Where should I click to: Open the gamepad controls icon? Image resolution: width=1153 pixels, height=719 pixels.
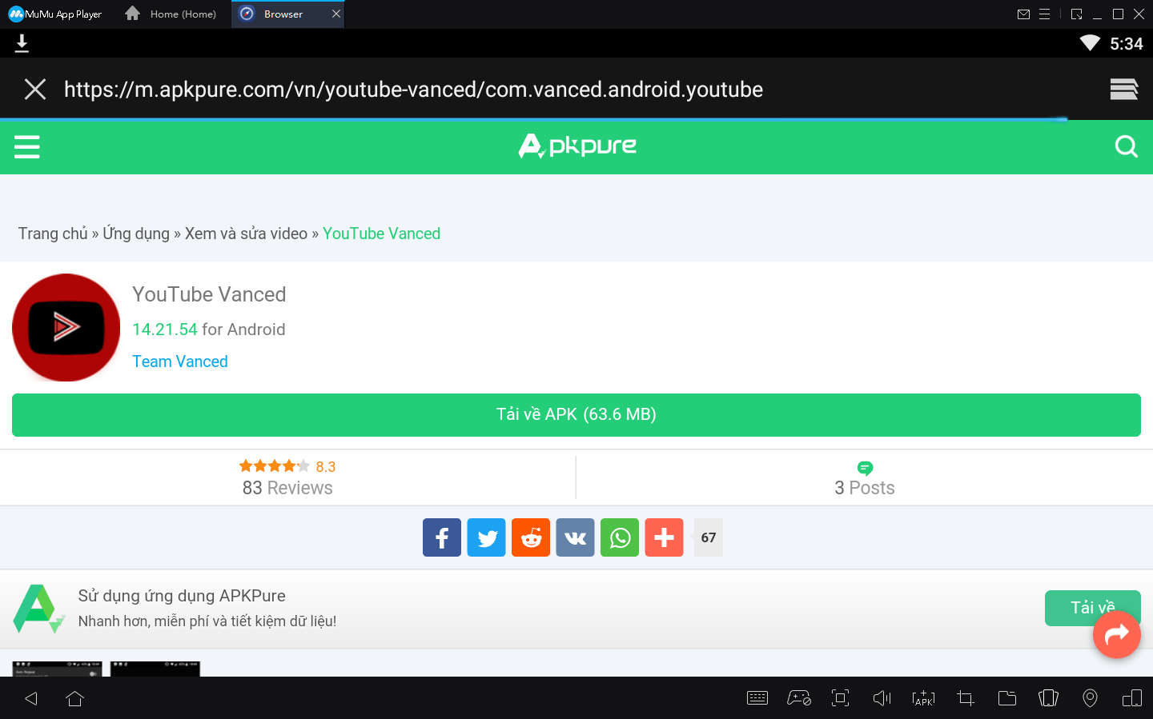pyautogui.click(x=798, y=697)
